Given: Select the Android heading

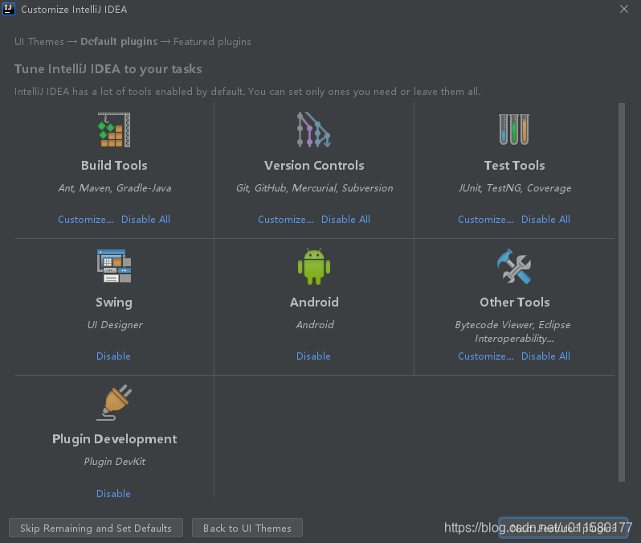Looking at the screenshot, I should 314,302.
